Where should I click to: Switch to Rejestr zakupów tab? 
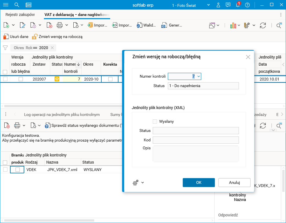20,15
